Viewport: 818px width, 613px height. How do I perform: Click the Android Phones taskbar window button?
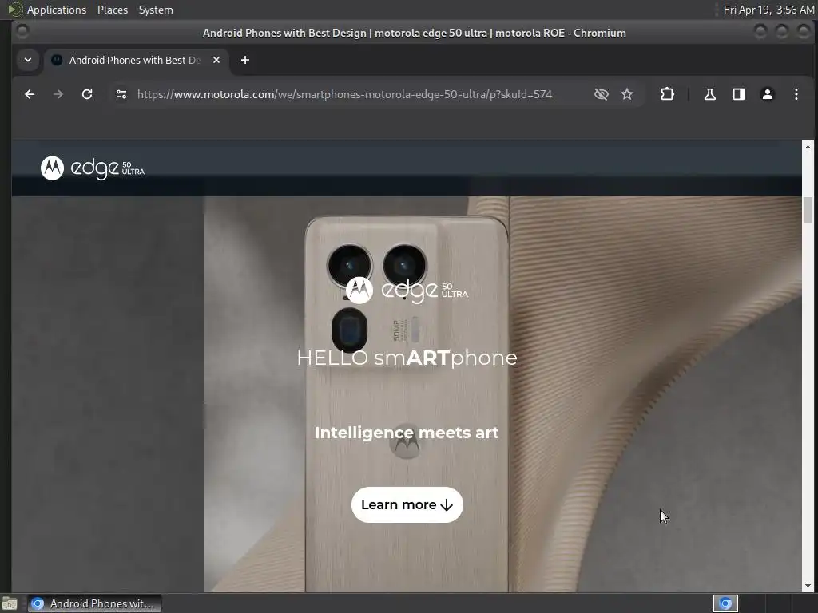pyautogui.click(x=94, y=603)
